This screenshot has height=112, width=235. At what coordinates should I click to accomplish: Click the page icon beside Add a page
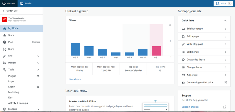[183, 37]
